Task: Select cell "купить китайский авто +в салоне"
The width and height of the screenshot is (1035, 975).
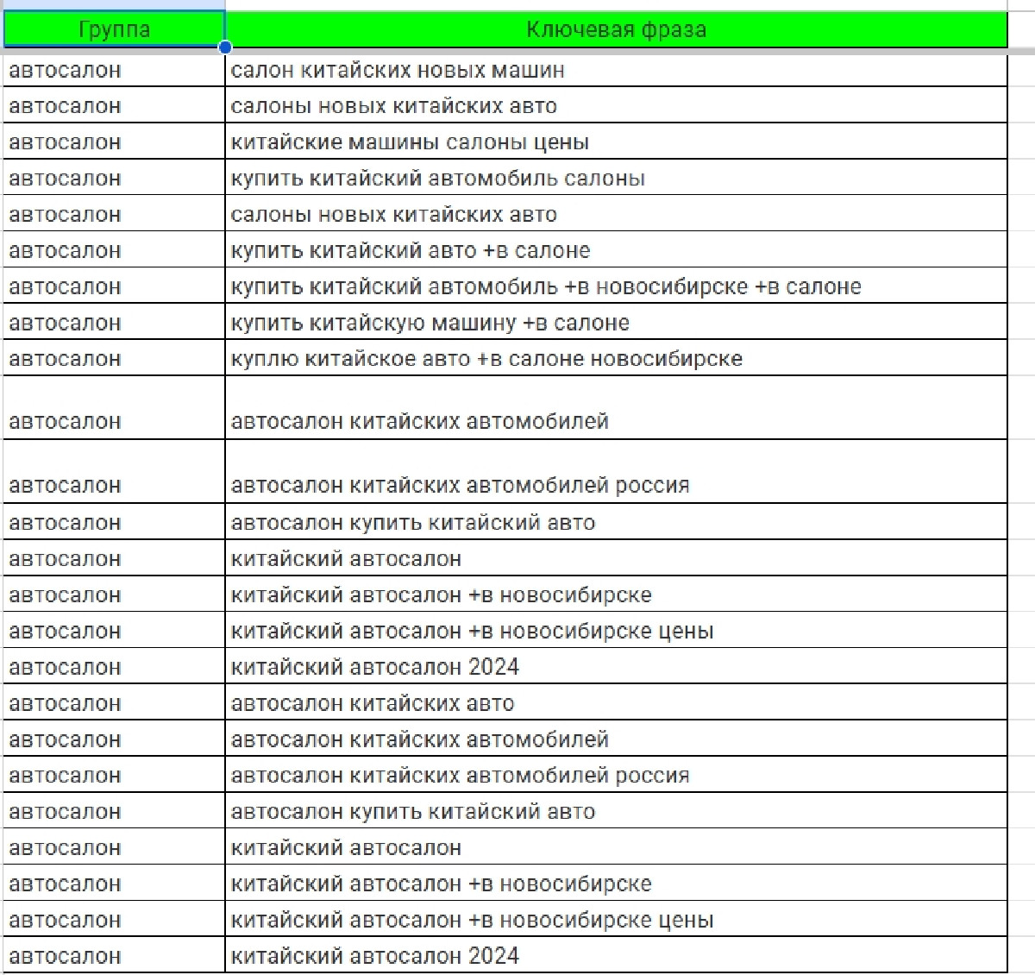Action: pyautogui.click(x=615, y=251)
